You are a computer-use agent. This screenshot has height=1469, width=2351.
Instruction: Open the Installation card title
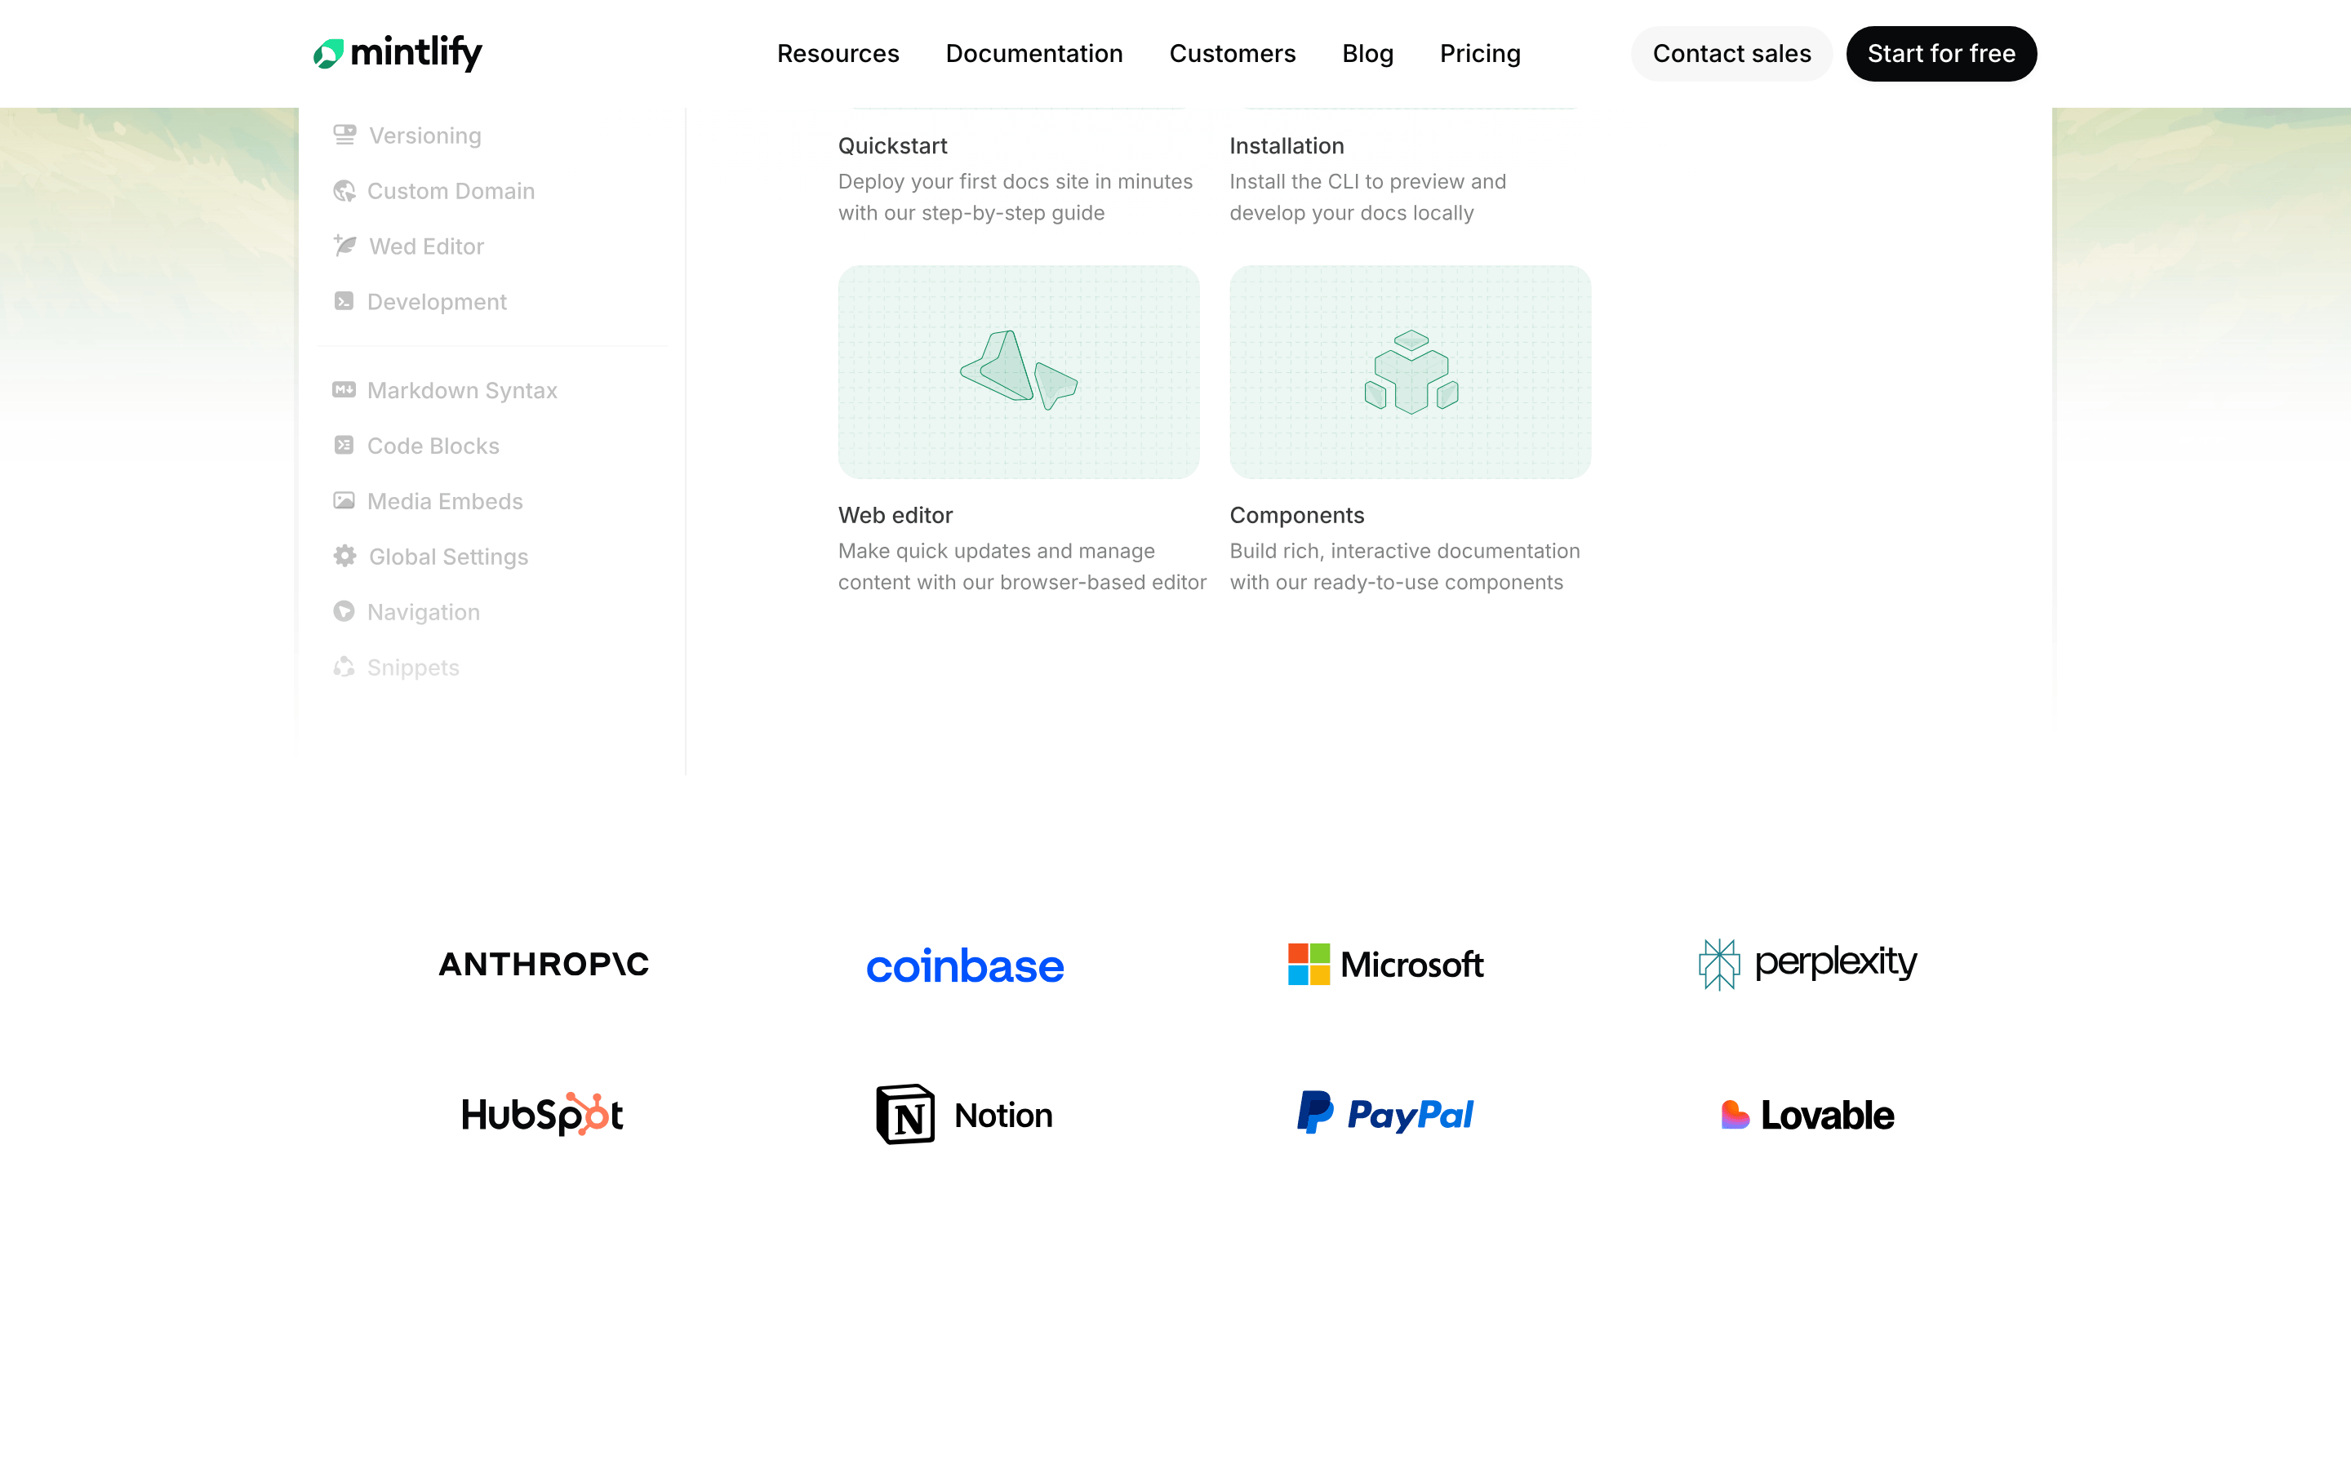point(1287,146)
